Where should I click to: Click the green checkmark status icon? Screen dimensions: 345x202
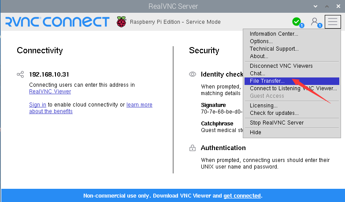coord(297,22)
